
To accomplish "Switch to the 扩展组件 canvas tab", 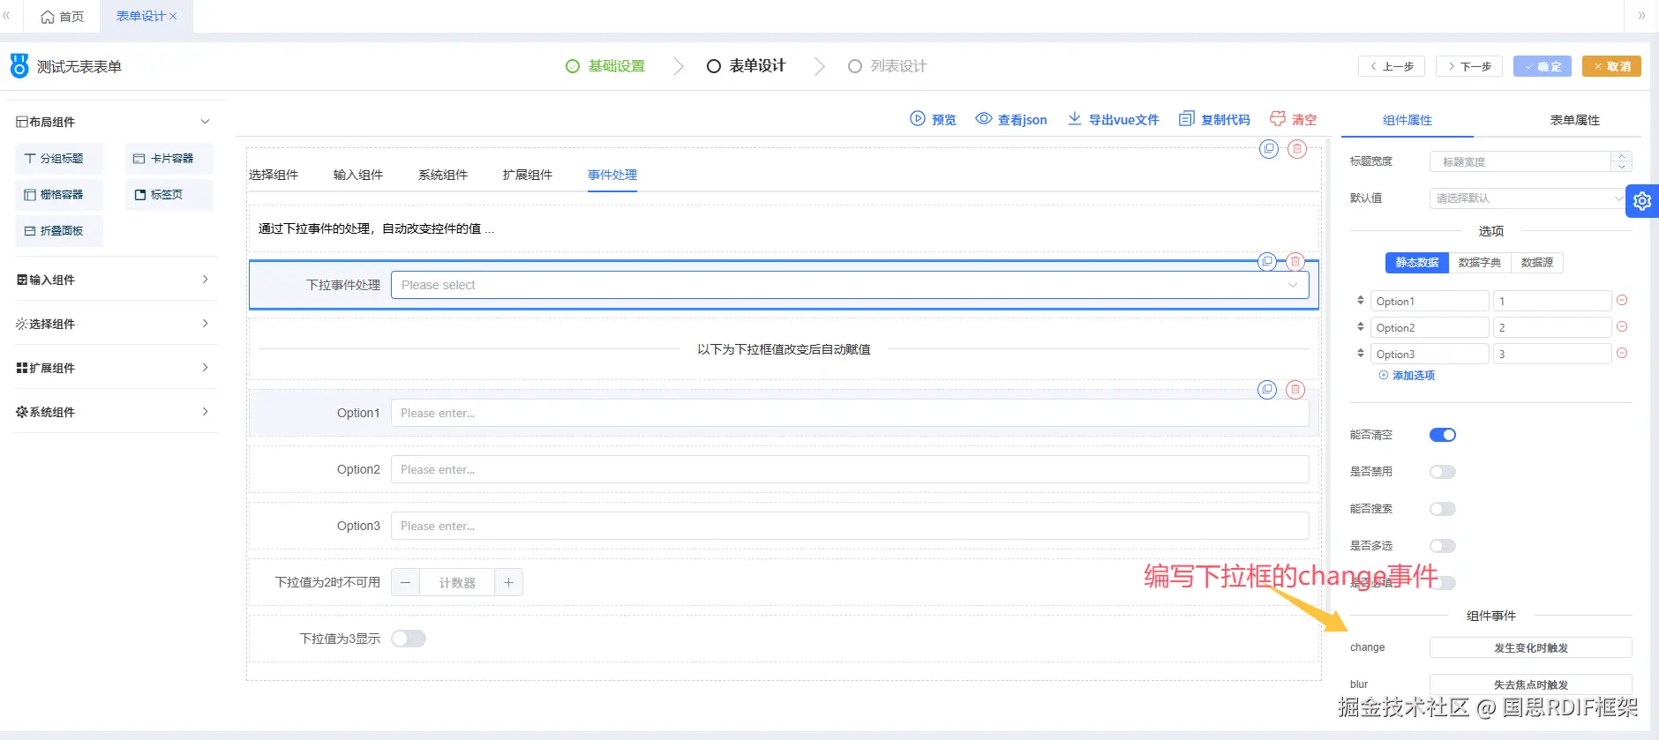I will (528, 175).
